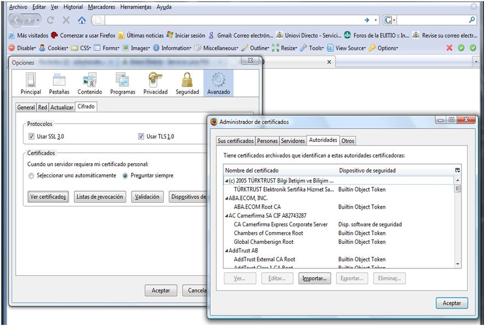
Task: Collapse the ABA.ECOM, INC. tree group
Action: (227, 198)
